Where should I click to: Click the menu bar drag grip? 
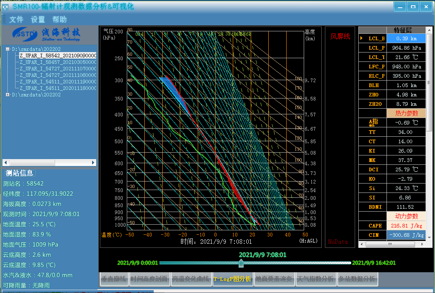(x=4, y=20)
